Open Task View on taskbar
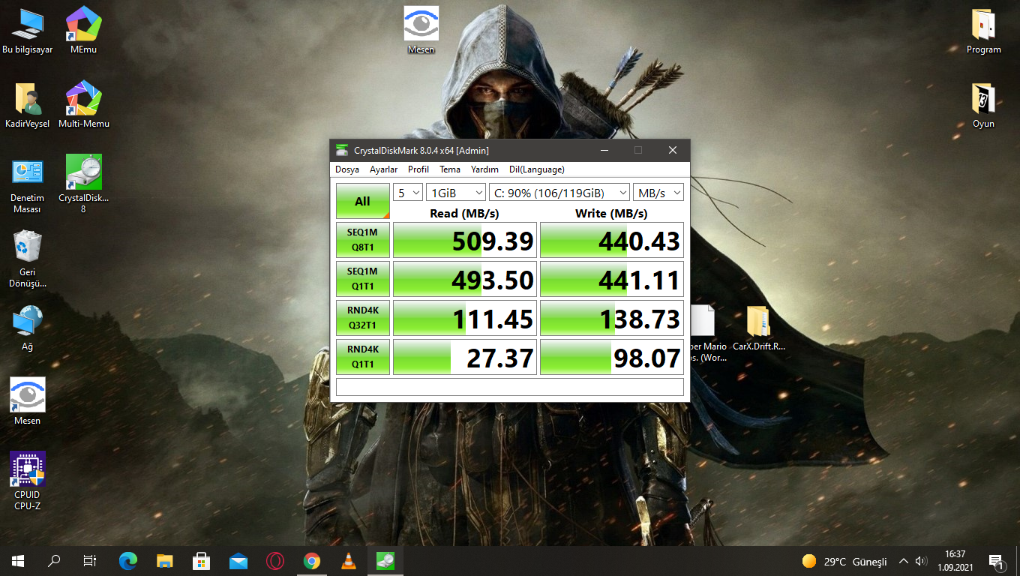 click(90, 561)
